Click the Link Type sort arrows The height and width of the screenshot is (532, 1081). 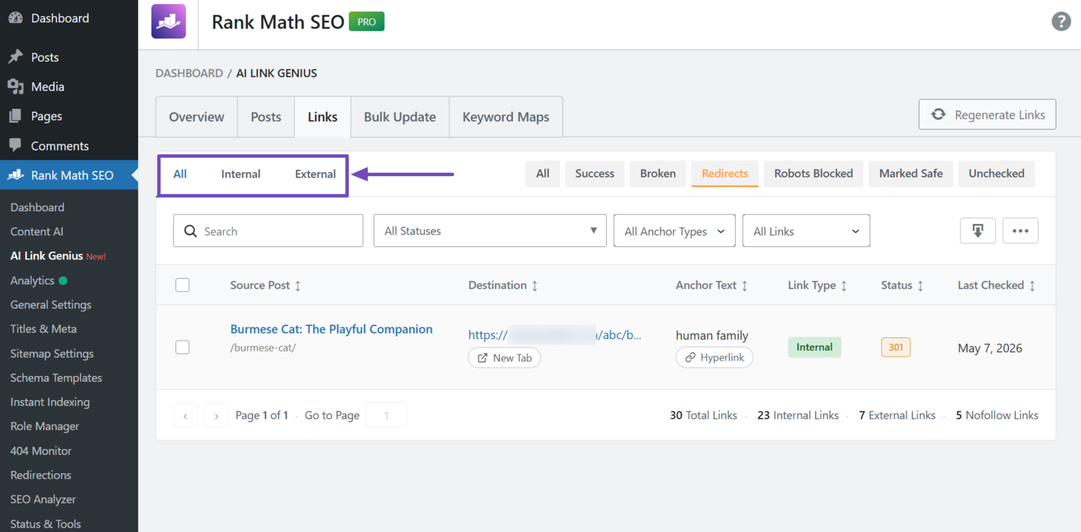coord(844,286)
